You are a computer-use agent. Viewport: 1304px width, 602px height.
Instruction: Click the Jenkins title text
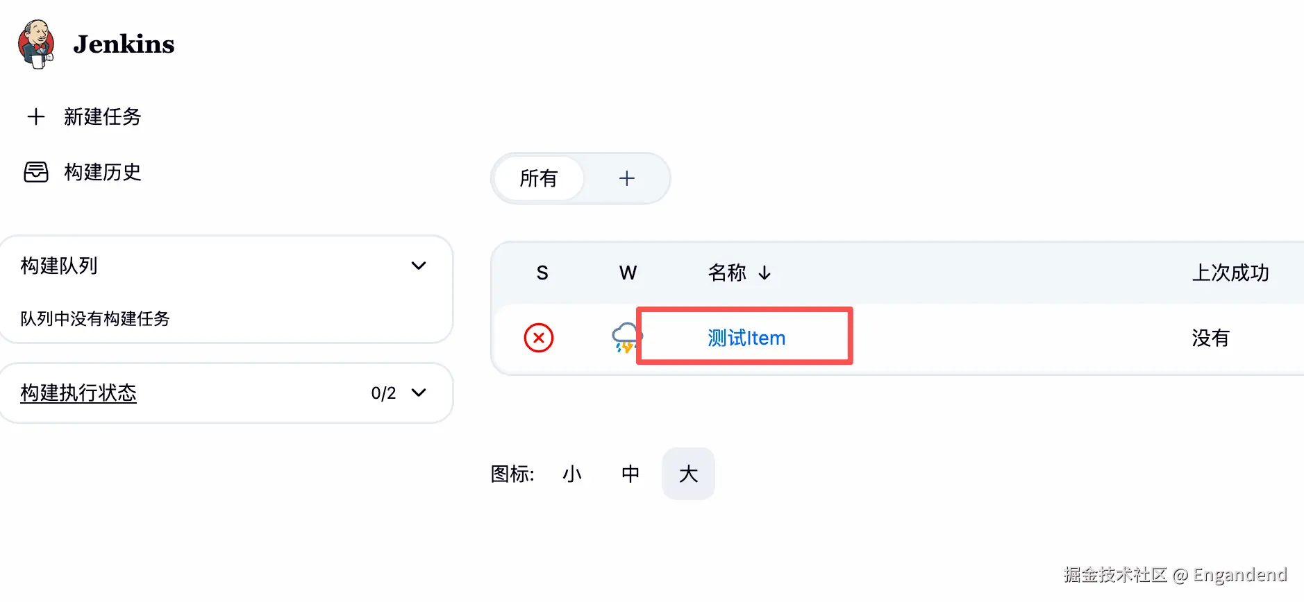point(124,44)
